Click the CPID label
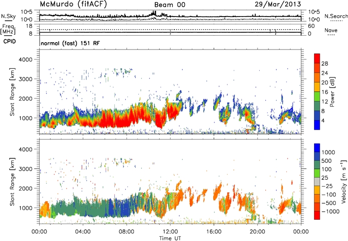This screenshot has width=348, height=241. click(10, 41)
